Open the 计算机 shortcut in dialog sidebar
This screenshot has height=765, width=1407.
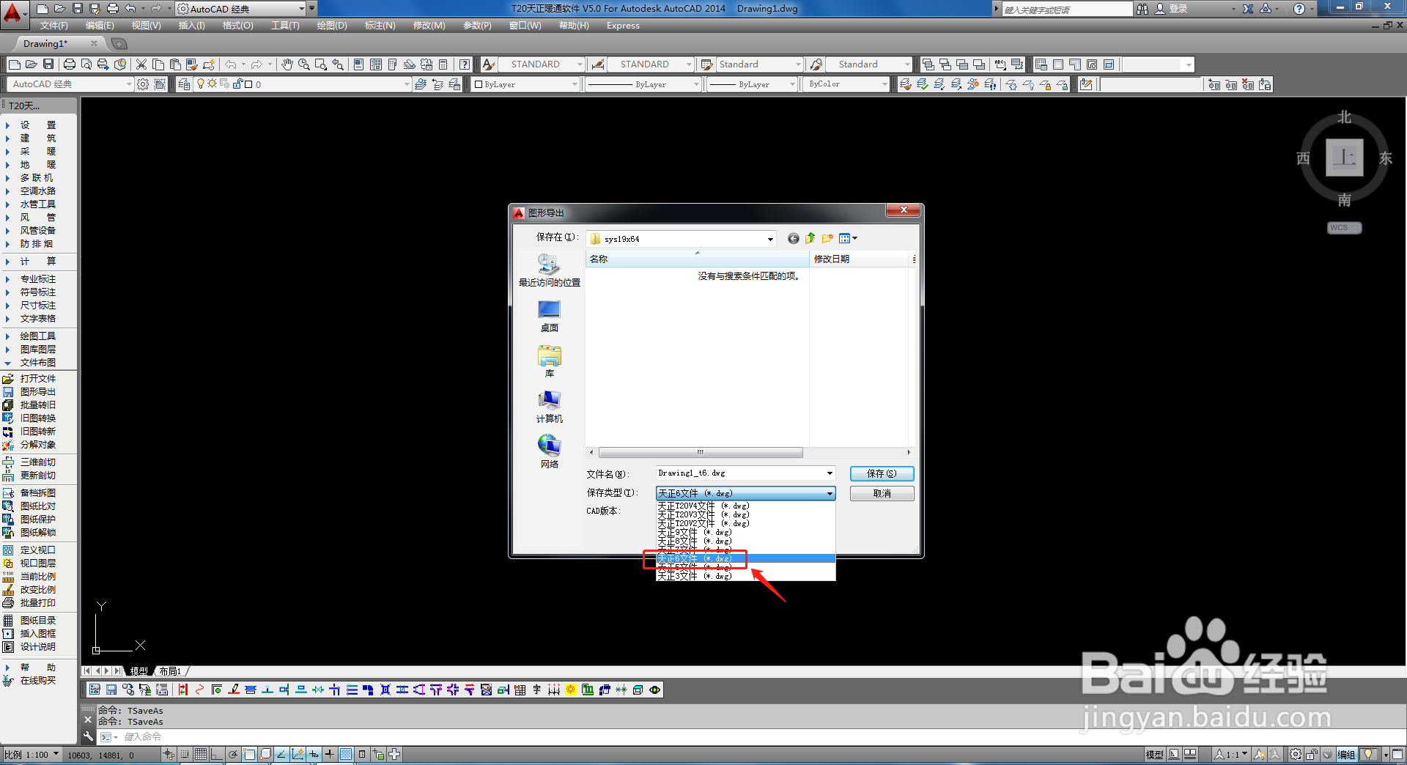coord(550,407)
